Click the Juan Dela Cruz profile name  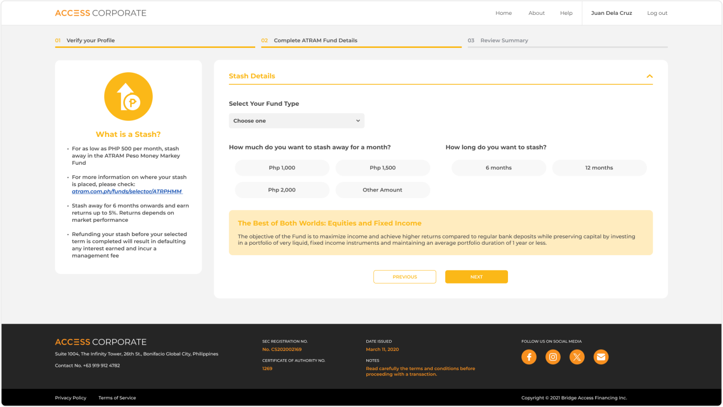pos(611,13)
